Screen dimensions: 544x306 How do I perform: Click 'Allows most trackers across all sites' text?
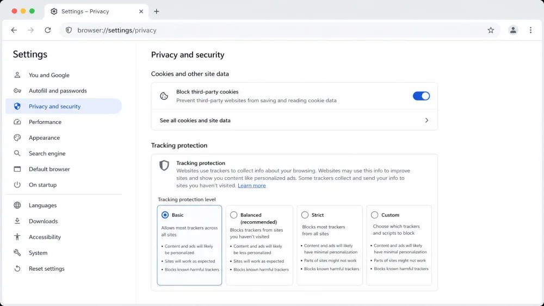point(189,231)
